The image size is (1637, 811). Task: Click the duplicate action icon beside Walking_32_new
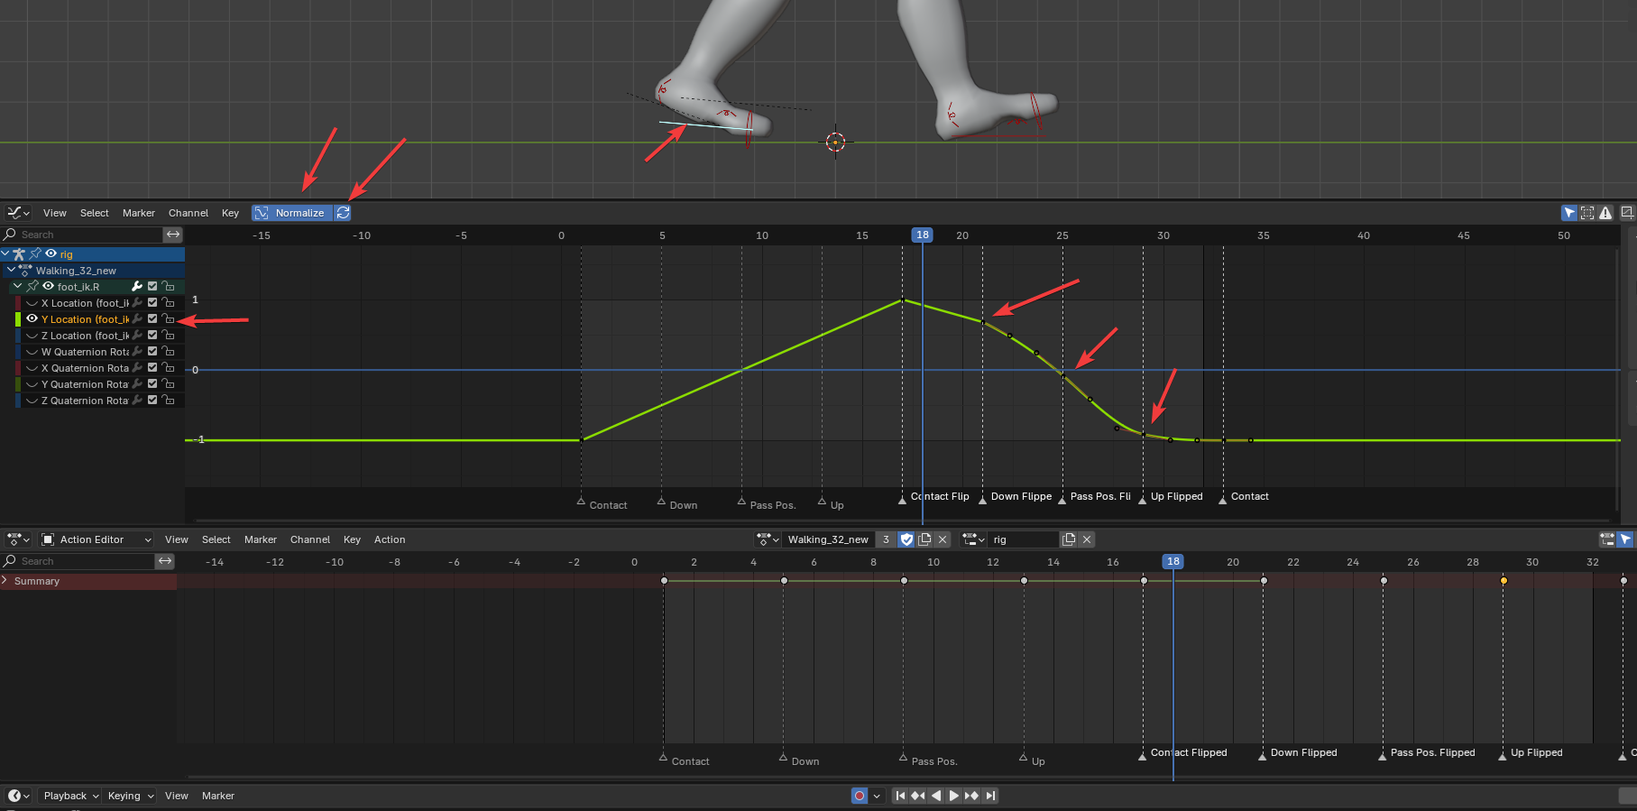click(x=924, y=539)
